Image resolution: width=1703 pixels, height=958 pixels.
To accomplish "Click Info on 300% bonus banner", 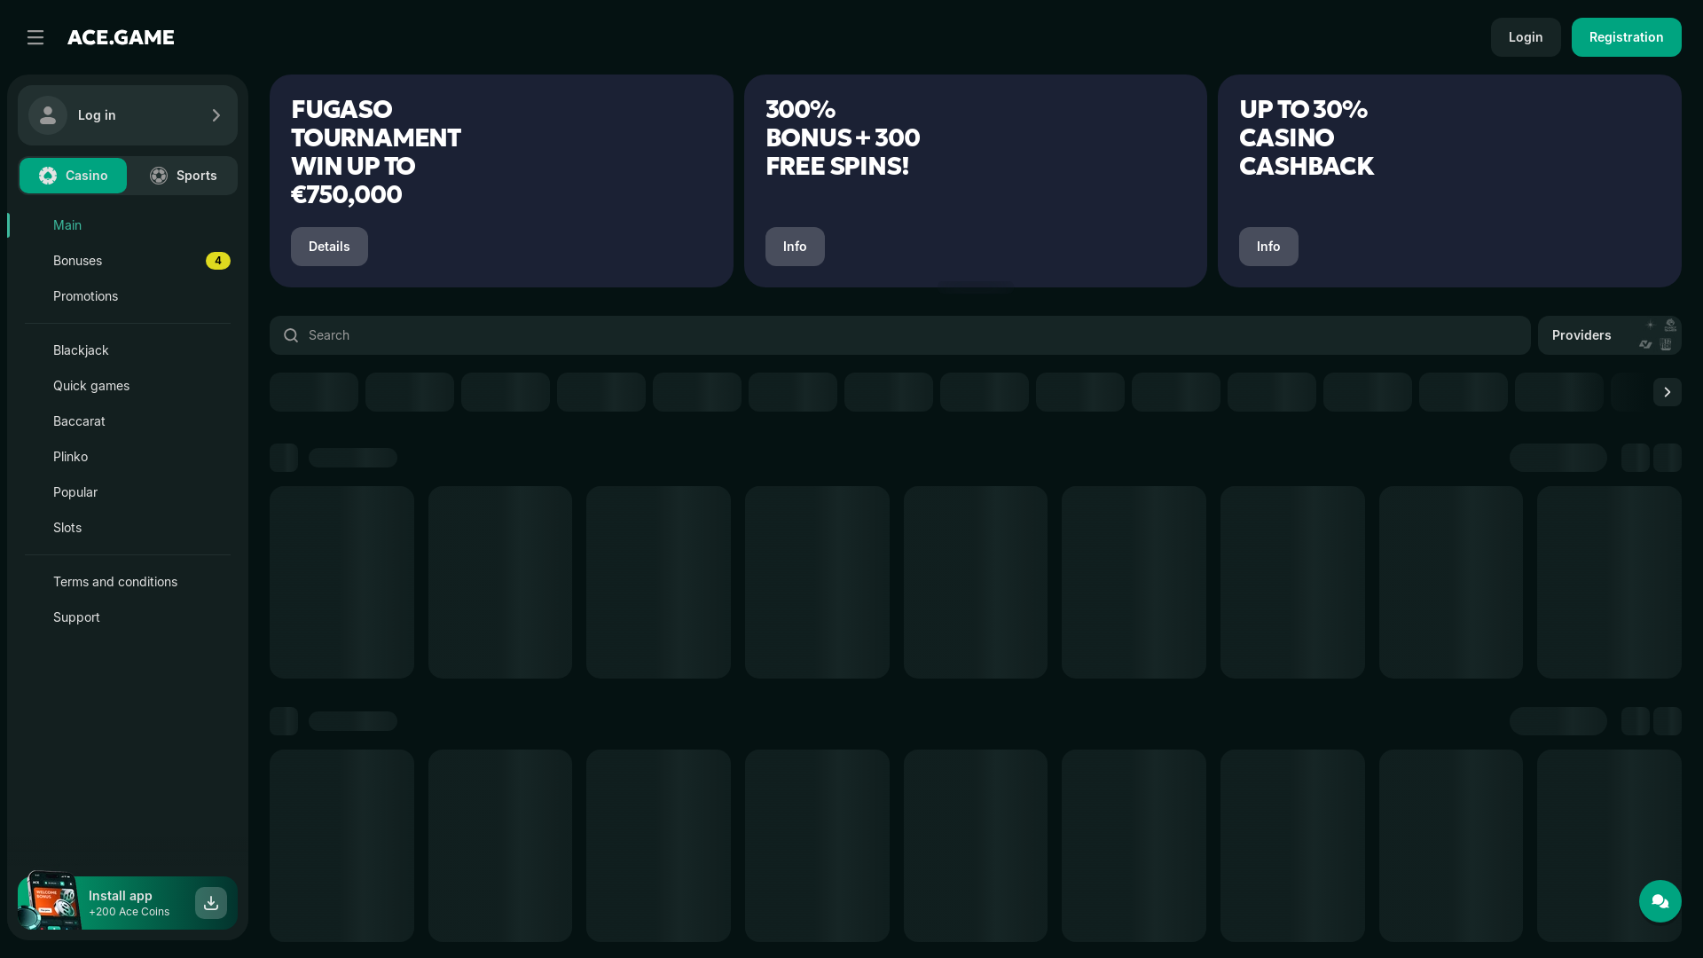I will tap(795, 247).
